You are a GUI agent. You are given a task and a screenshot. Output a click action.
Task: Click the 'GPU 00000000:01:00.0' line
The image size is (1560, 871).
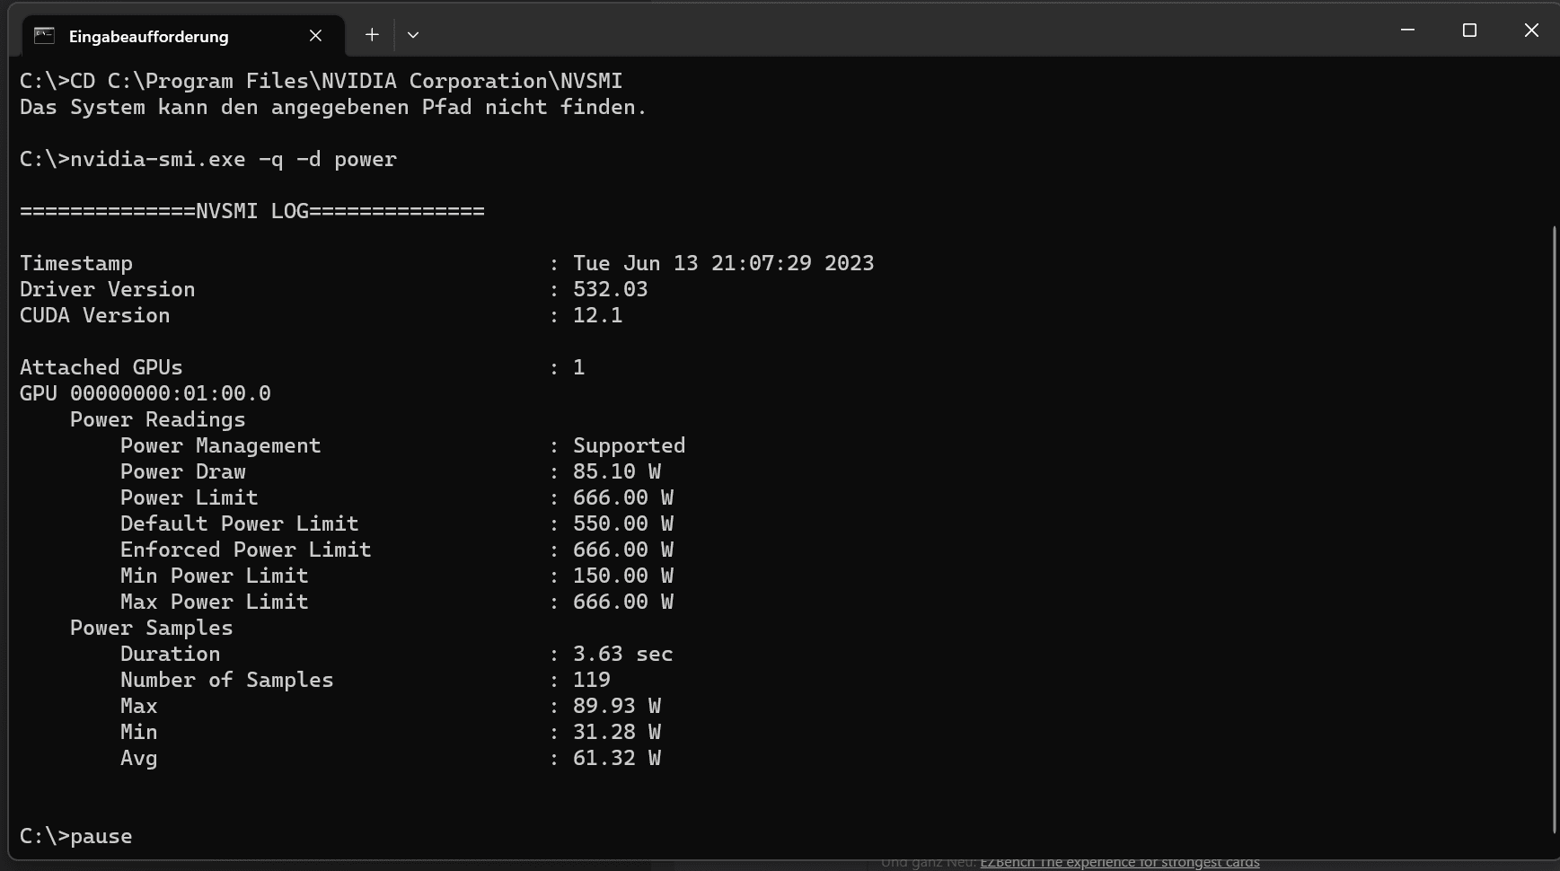coord(145,394)
